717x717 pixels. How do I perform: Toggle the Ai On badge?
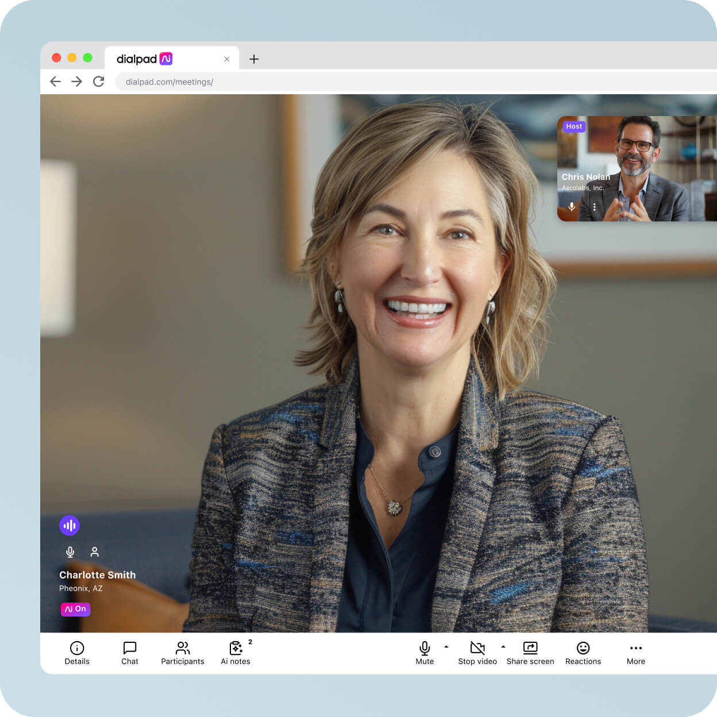[75, 609]
